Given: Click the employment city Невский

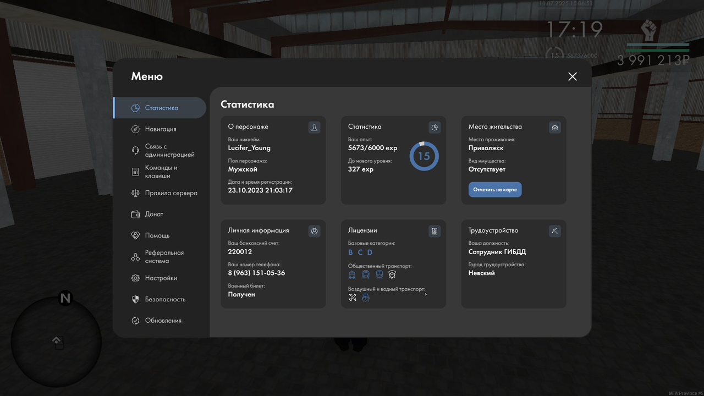Looking at the screenshot, I should click(x=482, y=273).
